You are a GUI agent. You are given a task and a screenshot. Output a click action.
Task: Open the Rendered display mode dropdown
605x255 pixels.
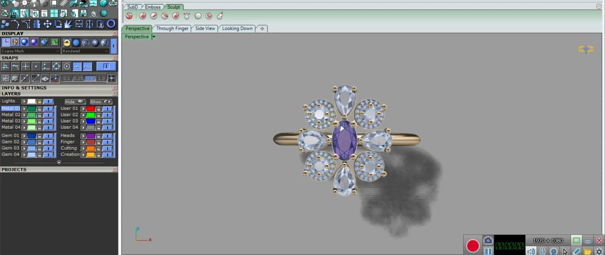[x=85, y=51]
